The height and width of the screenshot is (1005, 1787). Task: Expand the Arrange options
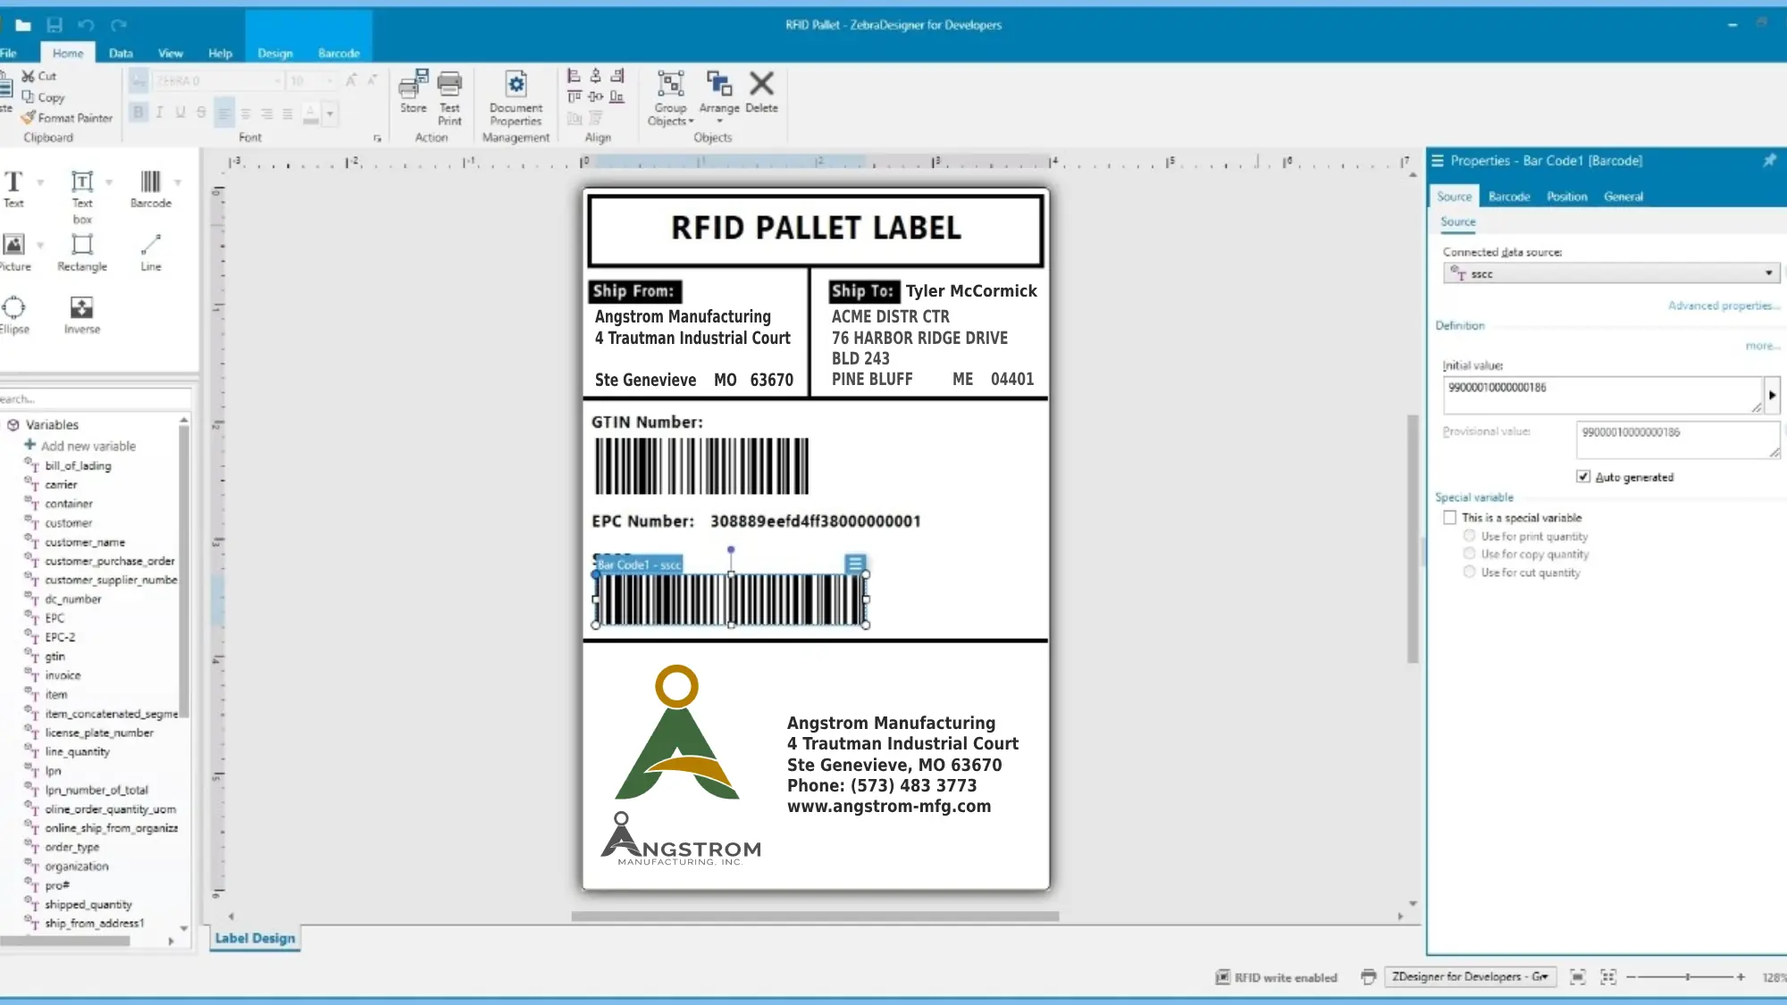719,121
